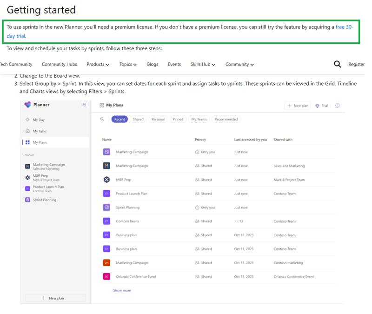Click the Contoso beans row icon
Screen dimensions: 372x314
pos(106,221)
